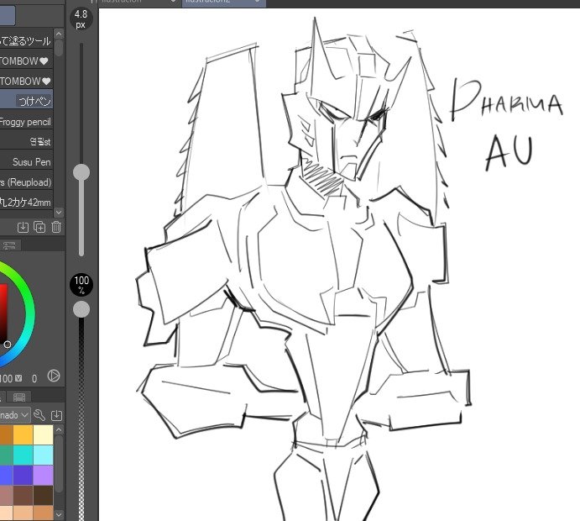Duplicate the selected sub tool
Screen dimensions: 580x521
pyautogui.click(x=39, y=227)
